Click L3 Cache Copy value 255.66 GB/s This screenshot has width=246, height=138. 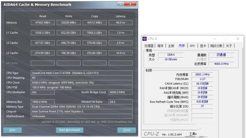click(95, 53)
